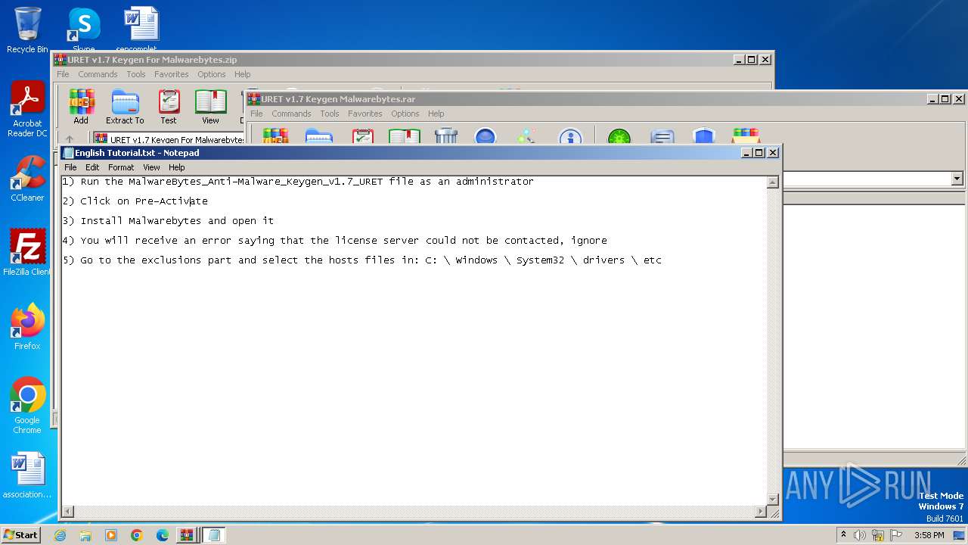Click Add in the zip WinRAR toolbar

tap(81, 107)
